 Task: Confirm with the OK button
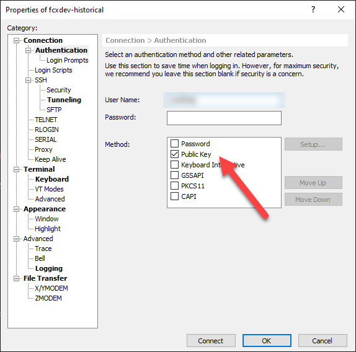267,341
